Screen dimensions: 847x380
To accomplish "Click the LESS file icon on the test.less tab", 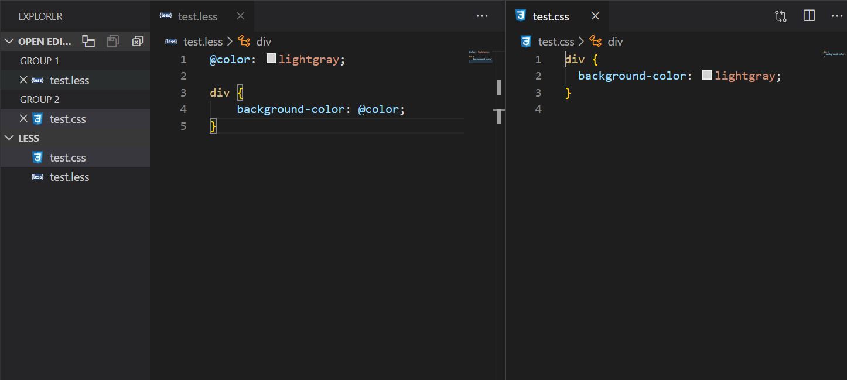I will tap(167, 16).
